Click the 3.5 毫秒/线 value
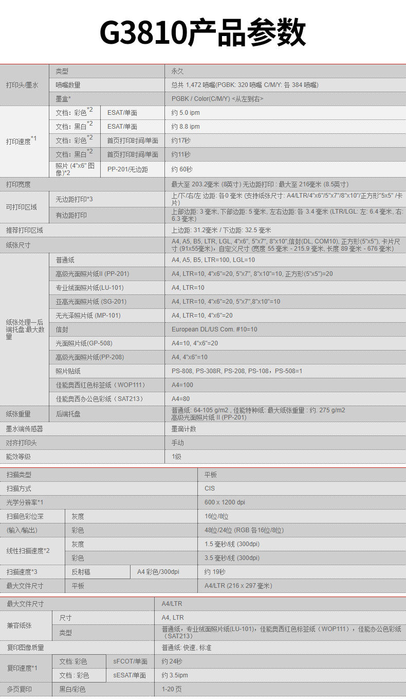Viewport: 406px width, 699px height. [x=232, y=558]
